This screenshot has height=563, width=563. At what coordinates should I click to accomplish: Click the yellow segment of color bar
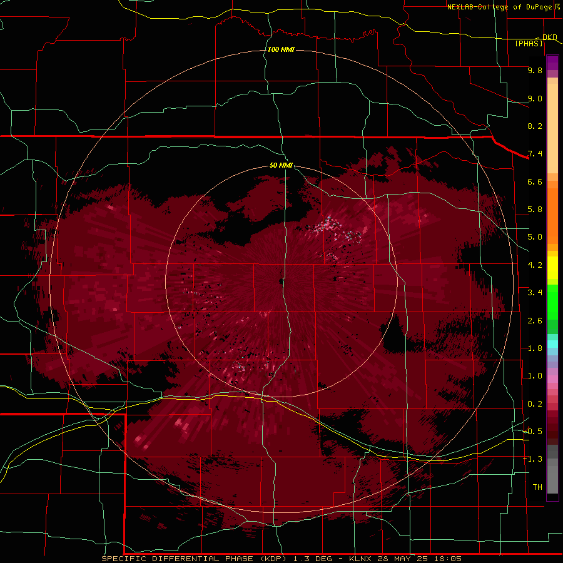pos(552,268)
